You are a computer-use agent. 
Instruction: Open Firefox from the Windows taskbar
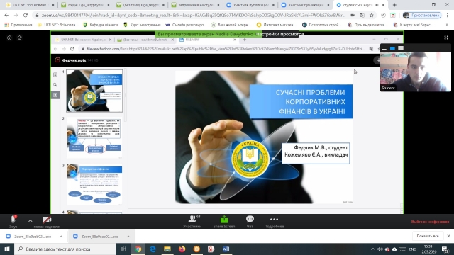(182, 249)
